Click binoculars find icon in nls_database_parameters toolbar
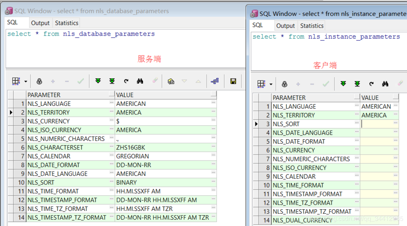The height and width of the screenshot is (226, 407). click(x=140, y=81)
